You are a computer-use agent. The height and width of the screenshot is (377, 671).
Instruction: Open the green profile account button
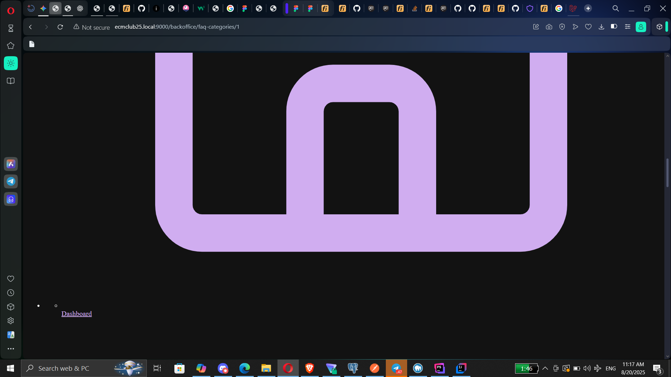[x=641, y=27]
